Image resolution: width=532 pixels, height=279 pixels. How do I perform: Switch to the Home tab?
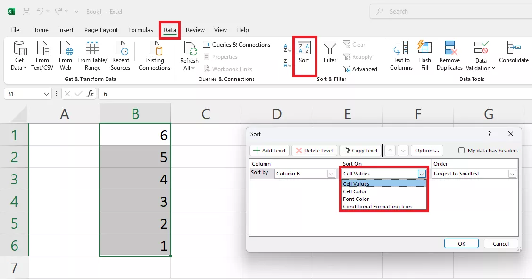point(40,30)
